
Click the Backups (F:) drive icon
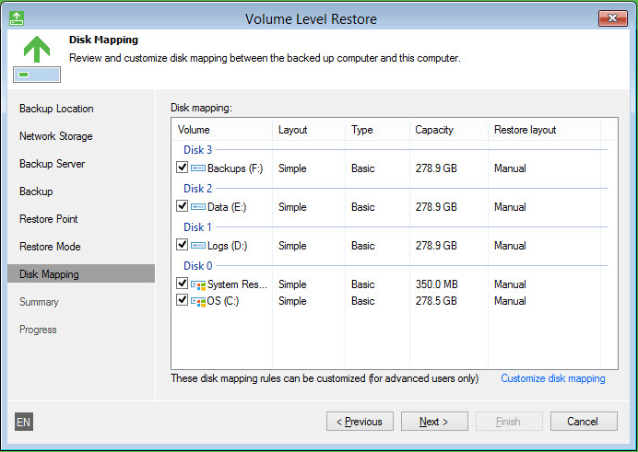pos(198,168)
